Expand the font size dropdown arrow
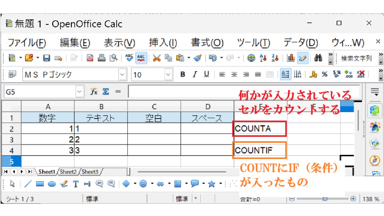Image resolution: width=384 pixels, height=216 pixels. click(x=169, y=74)
